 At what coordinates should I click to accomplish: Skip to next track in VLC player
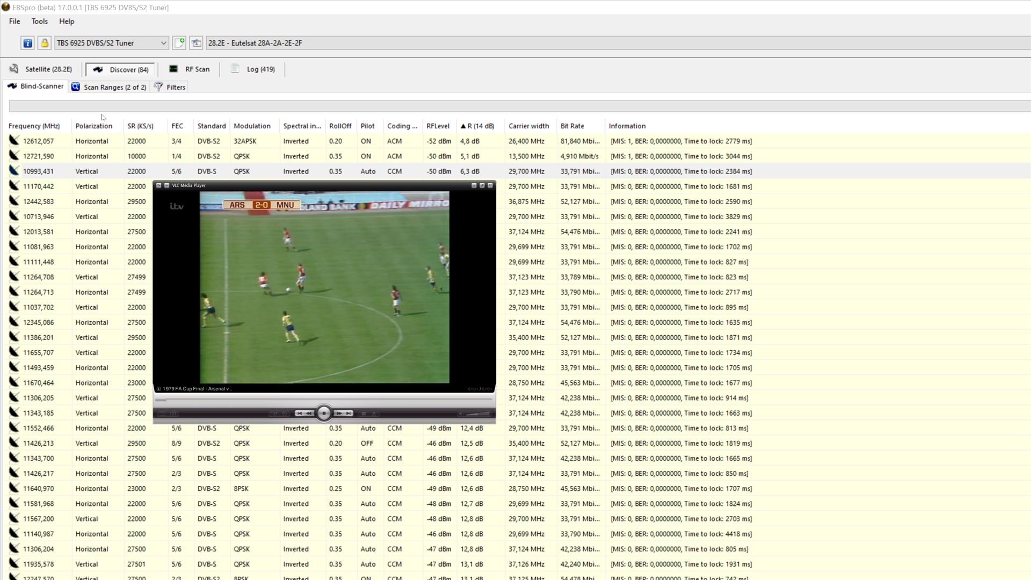349,413
